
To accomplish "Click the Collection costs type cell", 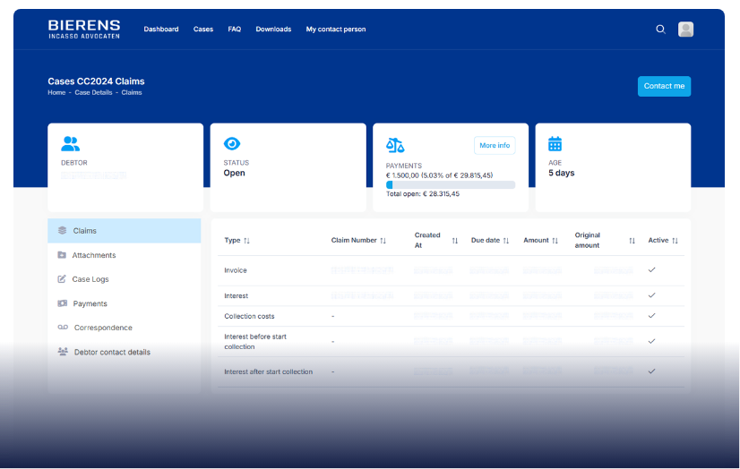I will tap(249, 316).
